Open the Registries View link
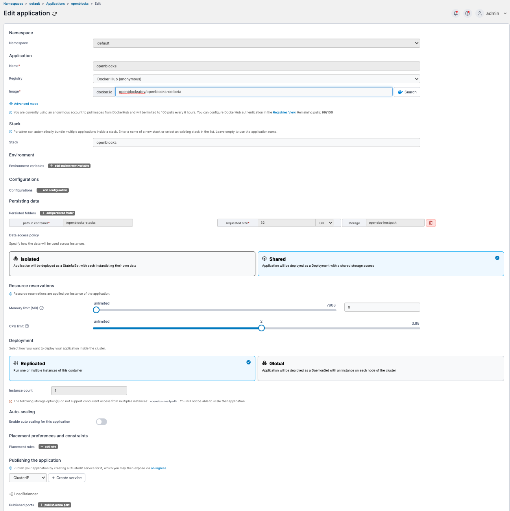The width and height of the screenshot is (510, 511). tap(284, 112)
